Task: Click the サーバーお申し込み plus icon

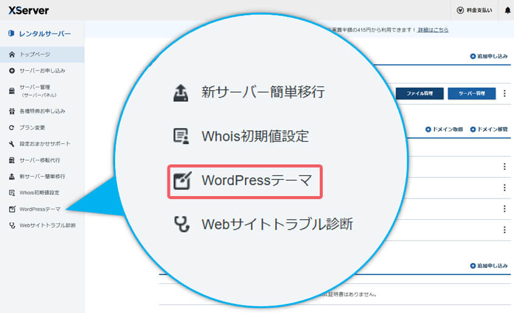Action: pyautogui.click(x=12, y=71)
